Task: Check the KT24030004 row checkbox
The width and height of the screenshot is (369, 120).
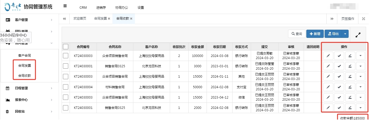Action: (66, 87)
